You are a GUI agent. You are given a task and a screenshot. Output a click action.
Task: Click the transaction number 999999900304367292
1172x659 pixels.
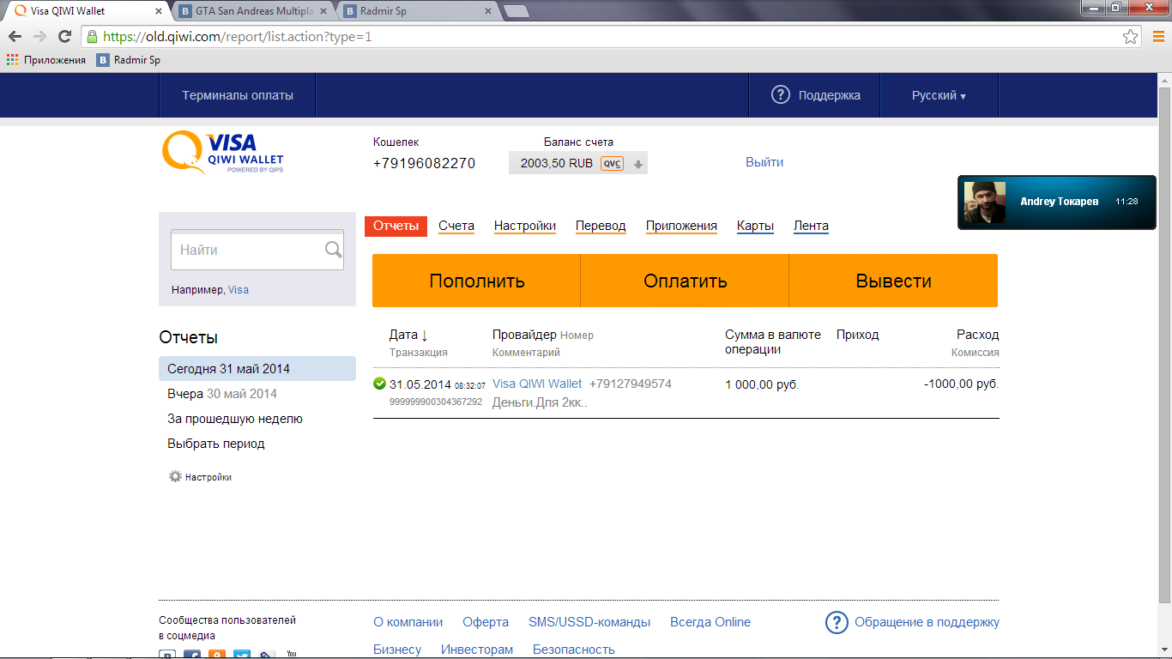click(436, 402)
